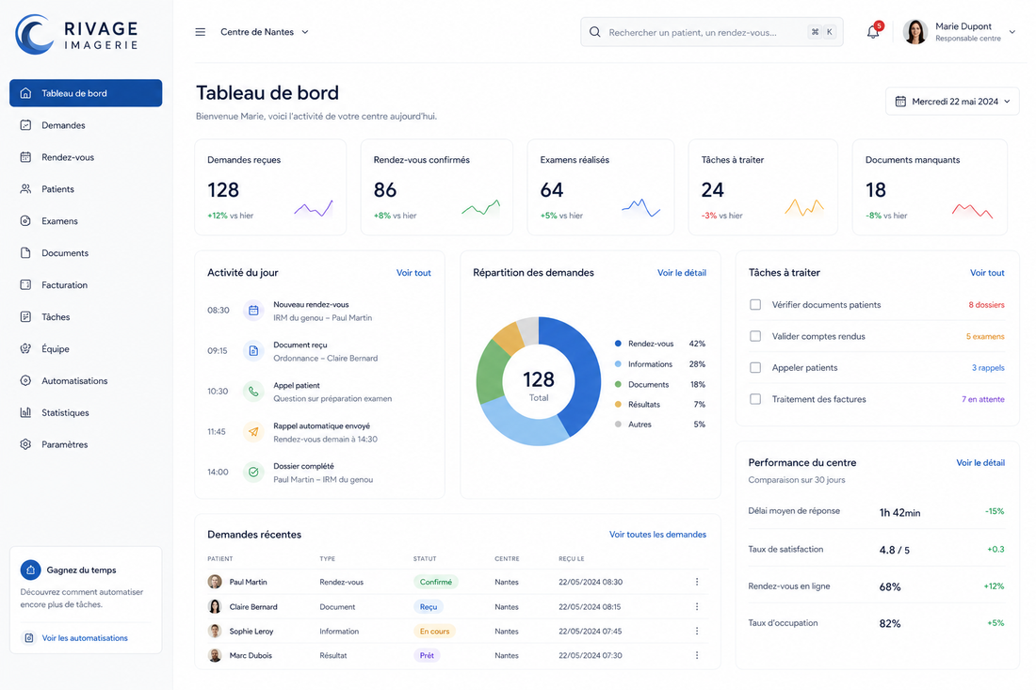Click Voir le détail for Répartition des demandes
Screen dimensions: 1036x690
point(682,273)
